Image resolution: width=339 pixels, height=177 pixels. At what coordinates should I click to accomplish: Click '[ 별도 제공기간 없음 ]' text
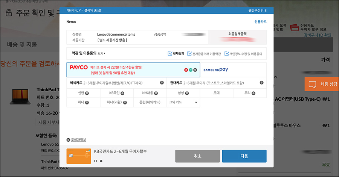click(112, 40)
